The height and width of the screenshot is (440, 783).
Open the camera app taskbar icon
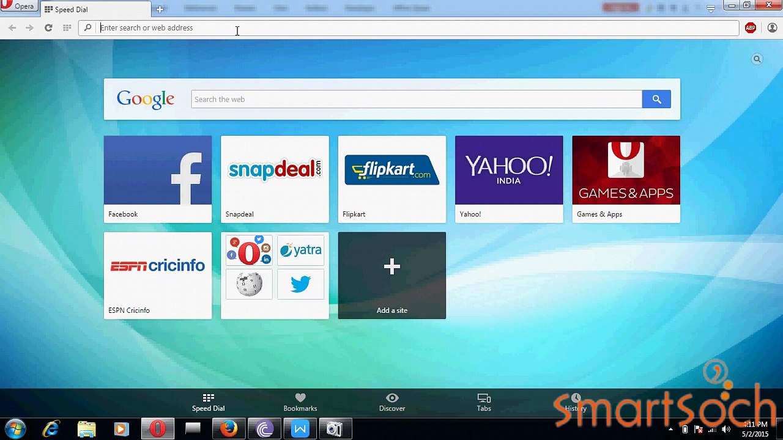[x=335, y=429]
